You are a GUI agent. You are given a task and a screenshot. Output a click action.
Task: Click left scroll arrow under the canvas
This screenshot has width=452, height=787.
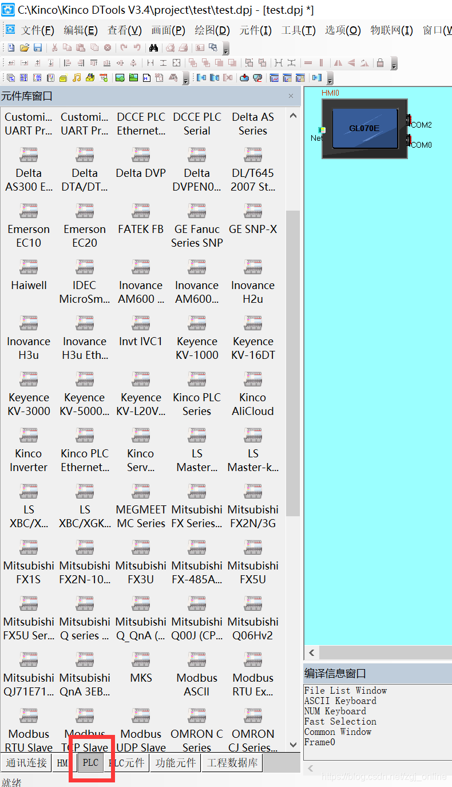tap(312, 652)
